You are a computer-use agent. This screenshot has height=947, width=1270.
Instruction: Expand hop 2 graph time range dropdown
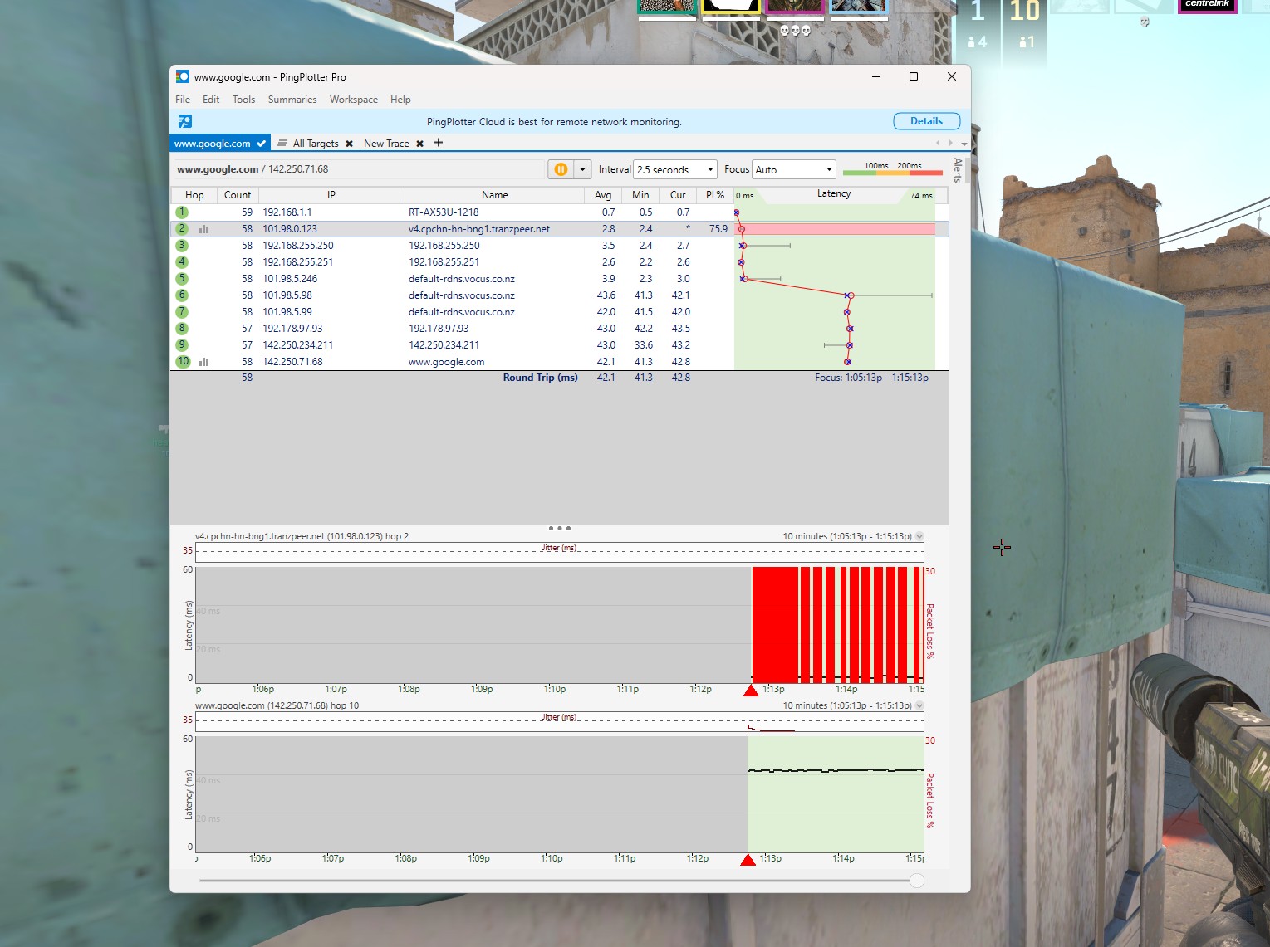coord(919,537)
